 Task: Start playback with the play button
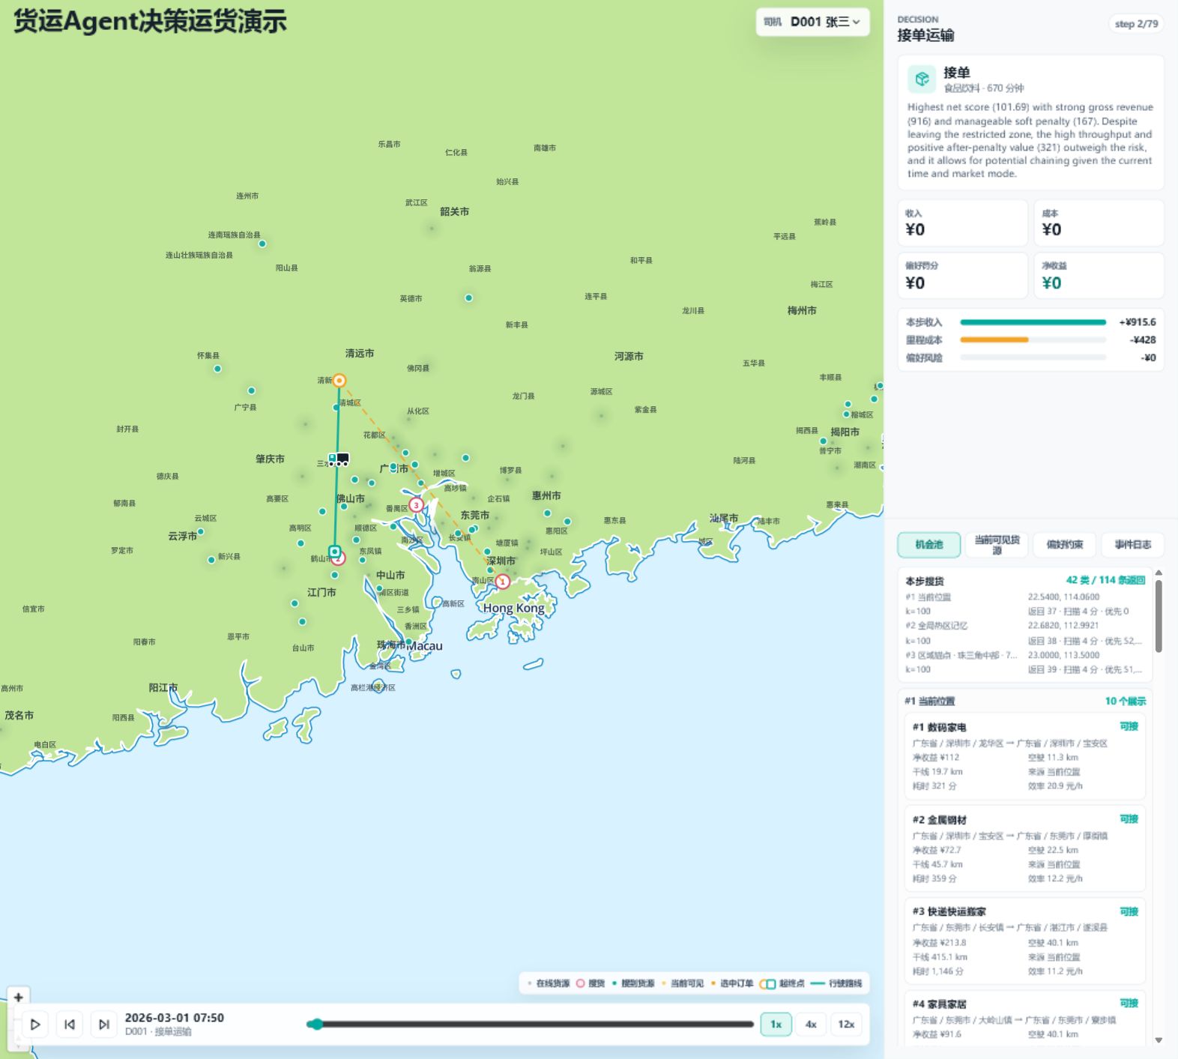[x=35, y=1025]
